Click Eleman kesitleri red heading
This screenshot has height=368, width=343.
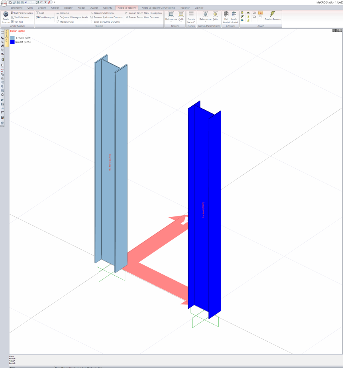tap(18, 31)
